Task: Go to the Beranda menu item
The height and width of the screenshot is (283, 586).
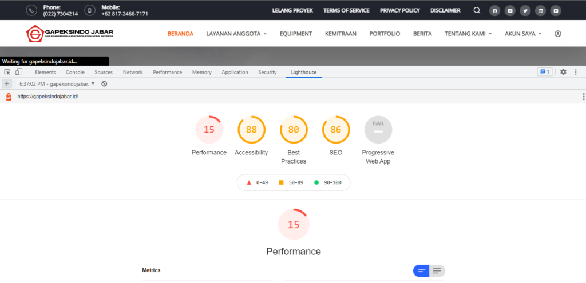Action: tap(180, 34)
